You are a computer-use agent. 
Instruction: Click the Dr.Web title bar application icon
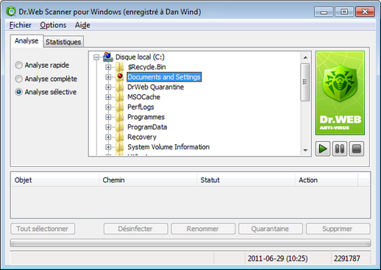tap(11, 12)
